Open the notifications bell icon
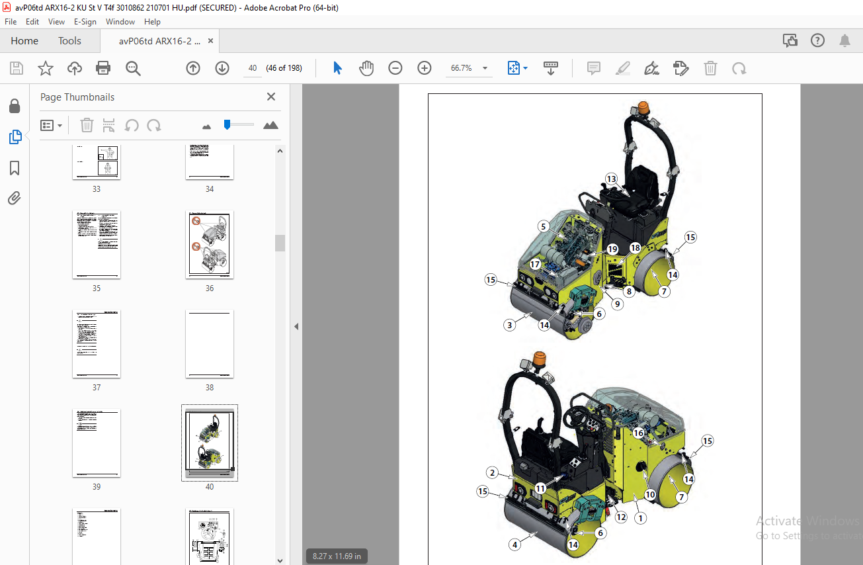The image size is (863, 565). 844,40
